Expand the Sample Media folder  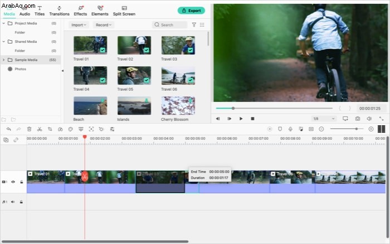coord(3,60)
